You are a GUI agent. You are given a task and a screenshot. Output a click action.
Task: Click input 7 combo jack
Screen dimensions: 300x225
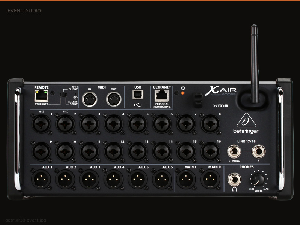pyautogui.click(x=186, y=124)
